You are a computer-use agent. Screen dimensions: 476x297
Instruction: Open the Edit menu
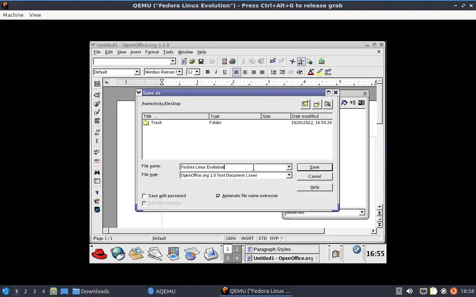[109, 52]
